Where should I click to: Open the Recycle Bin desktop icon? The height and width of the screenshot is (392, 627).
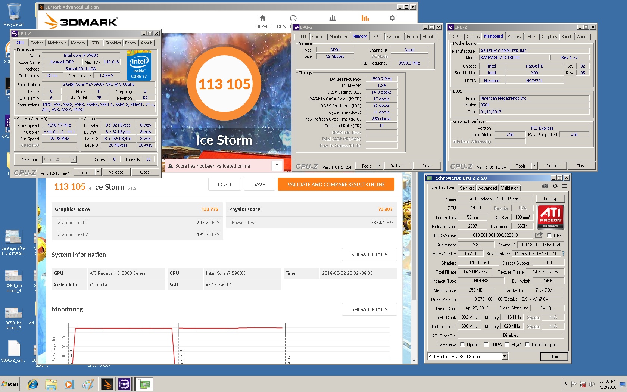14,15
